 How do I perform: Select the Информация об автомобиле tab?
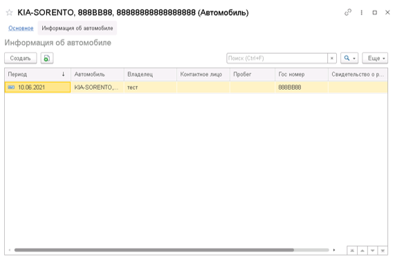pyautogui.click(x=77, y=28)
